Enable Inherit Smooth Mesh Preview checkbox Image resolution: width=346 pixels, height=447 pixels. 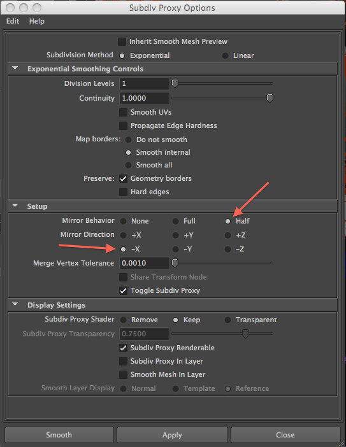pos(122,41)
